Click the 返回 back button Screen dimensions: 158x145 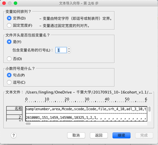(99, 135)
